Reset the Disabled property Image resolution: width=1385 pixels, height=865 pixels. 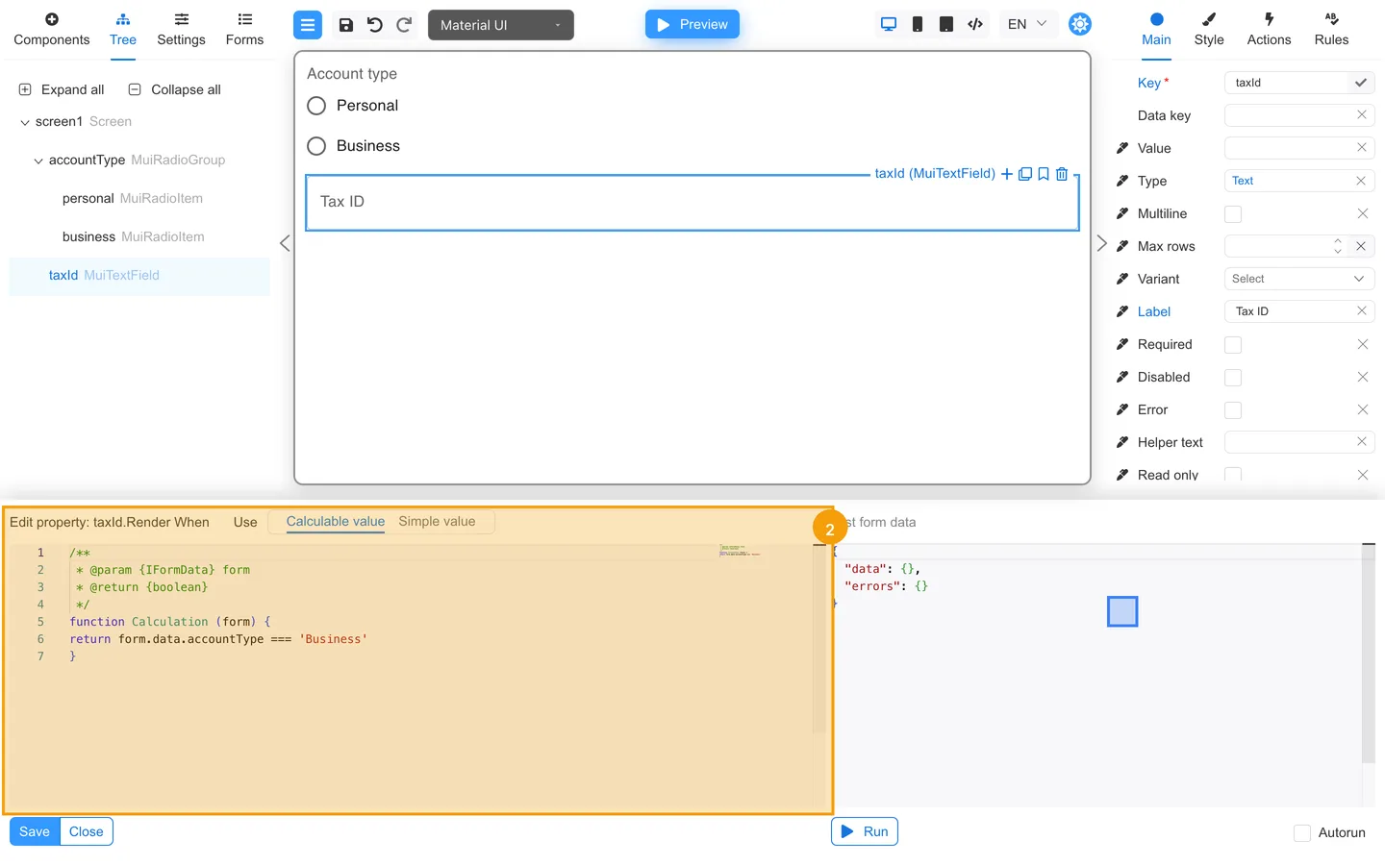1362,377
